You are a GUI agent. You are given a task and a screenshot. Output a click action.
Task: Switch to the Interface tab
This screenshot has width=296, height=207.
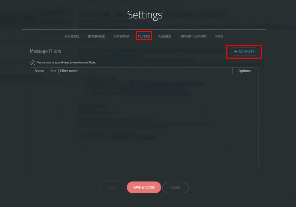(96, 36)
